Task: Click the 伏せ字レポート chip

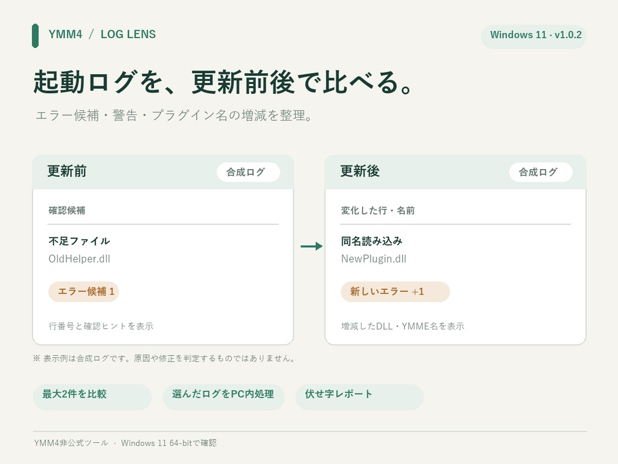Action: point(360,397)
